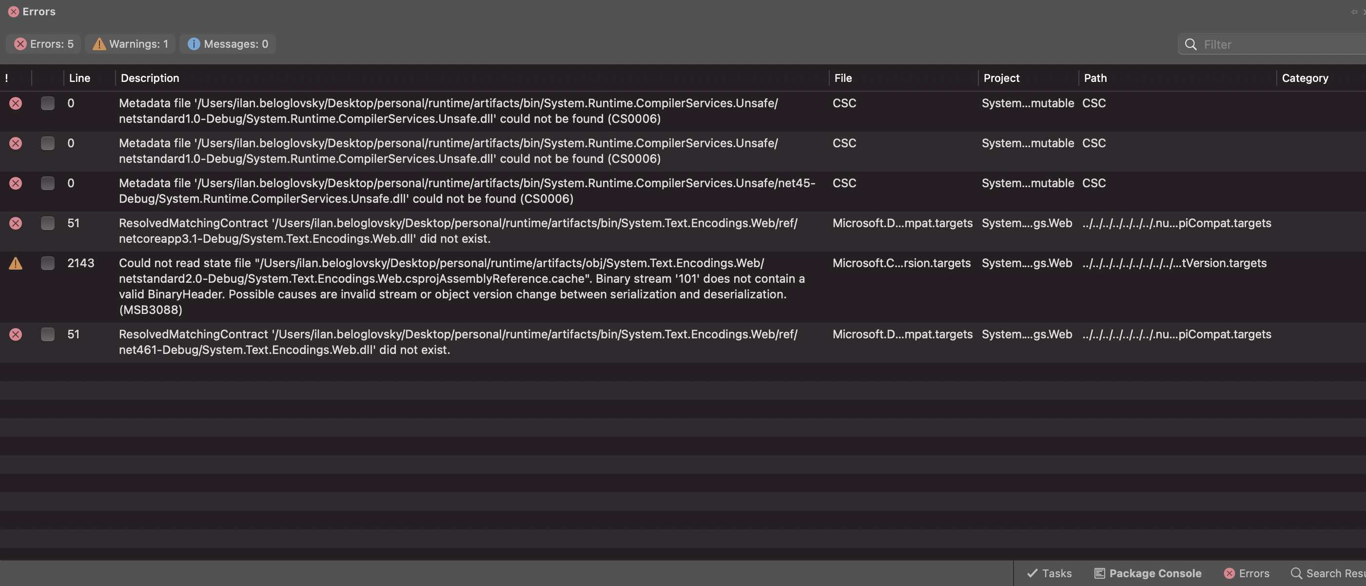
Task: Click the Package Console document icon in status bar
Action: pos(1100,573)
